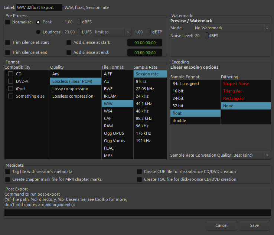Select the Loudness radio button
274x235 pixels.
coord(38,32)
